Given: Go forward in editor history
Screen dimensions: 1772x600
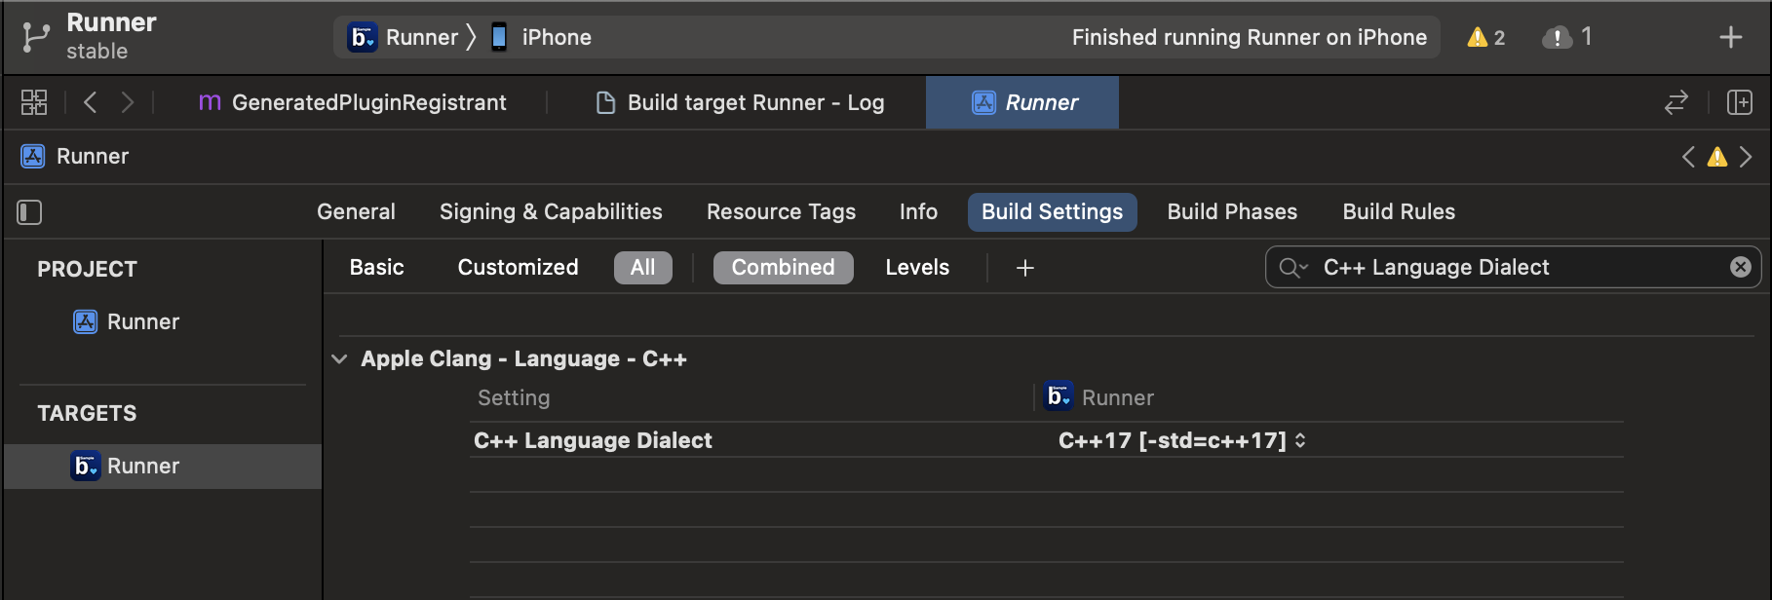Looking at the screenshot, I should (x=128, y=102).
